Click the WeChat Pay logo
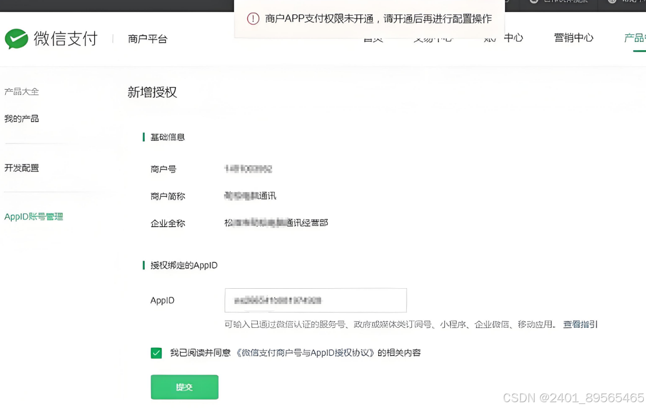The height and width of the screenshot is (408, 646). click(51, 39)
